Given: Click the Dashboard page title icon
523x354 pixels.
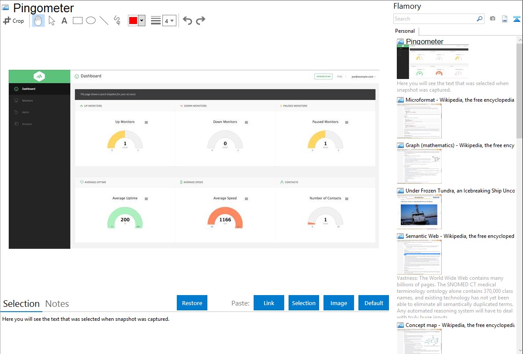Looking at the screenshot, I should coord(77,76).
